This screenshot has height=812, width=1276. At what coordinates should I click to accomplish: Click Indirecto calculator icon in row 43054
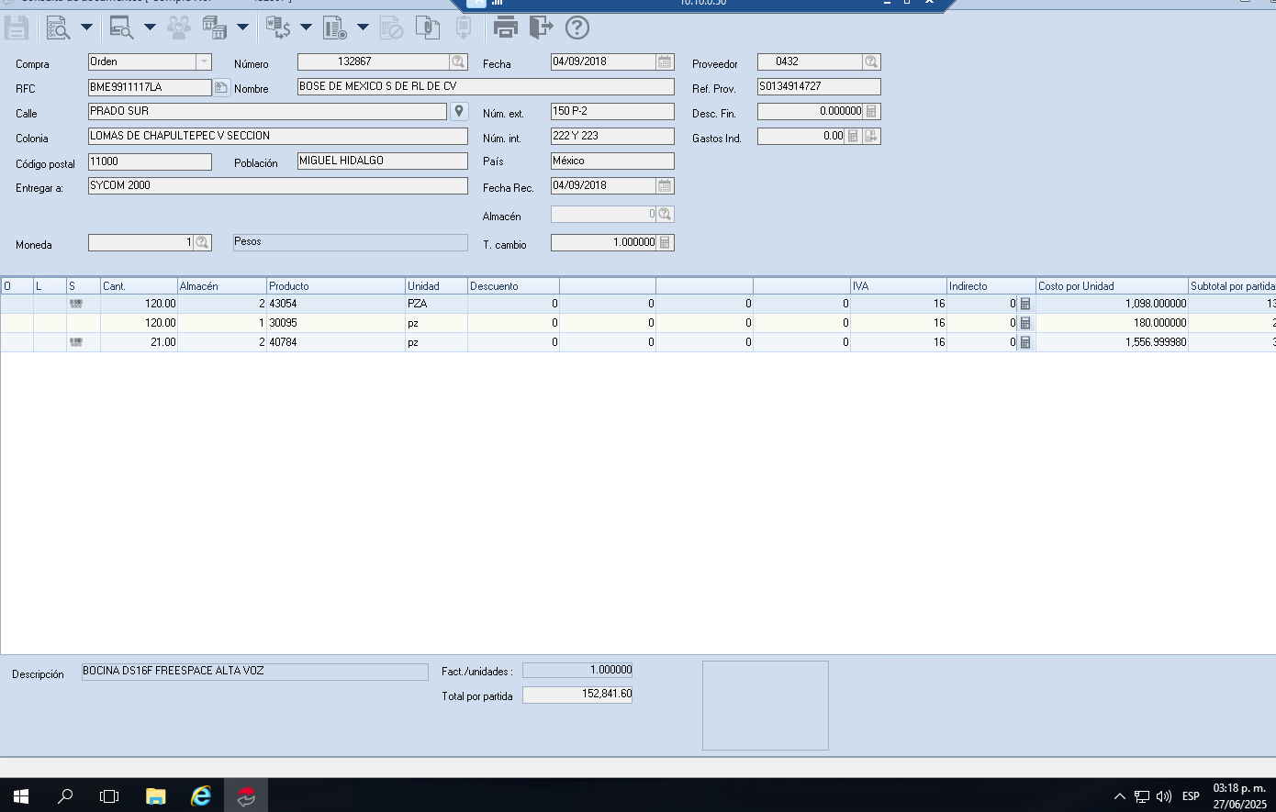click(1025, 304)
